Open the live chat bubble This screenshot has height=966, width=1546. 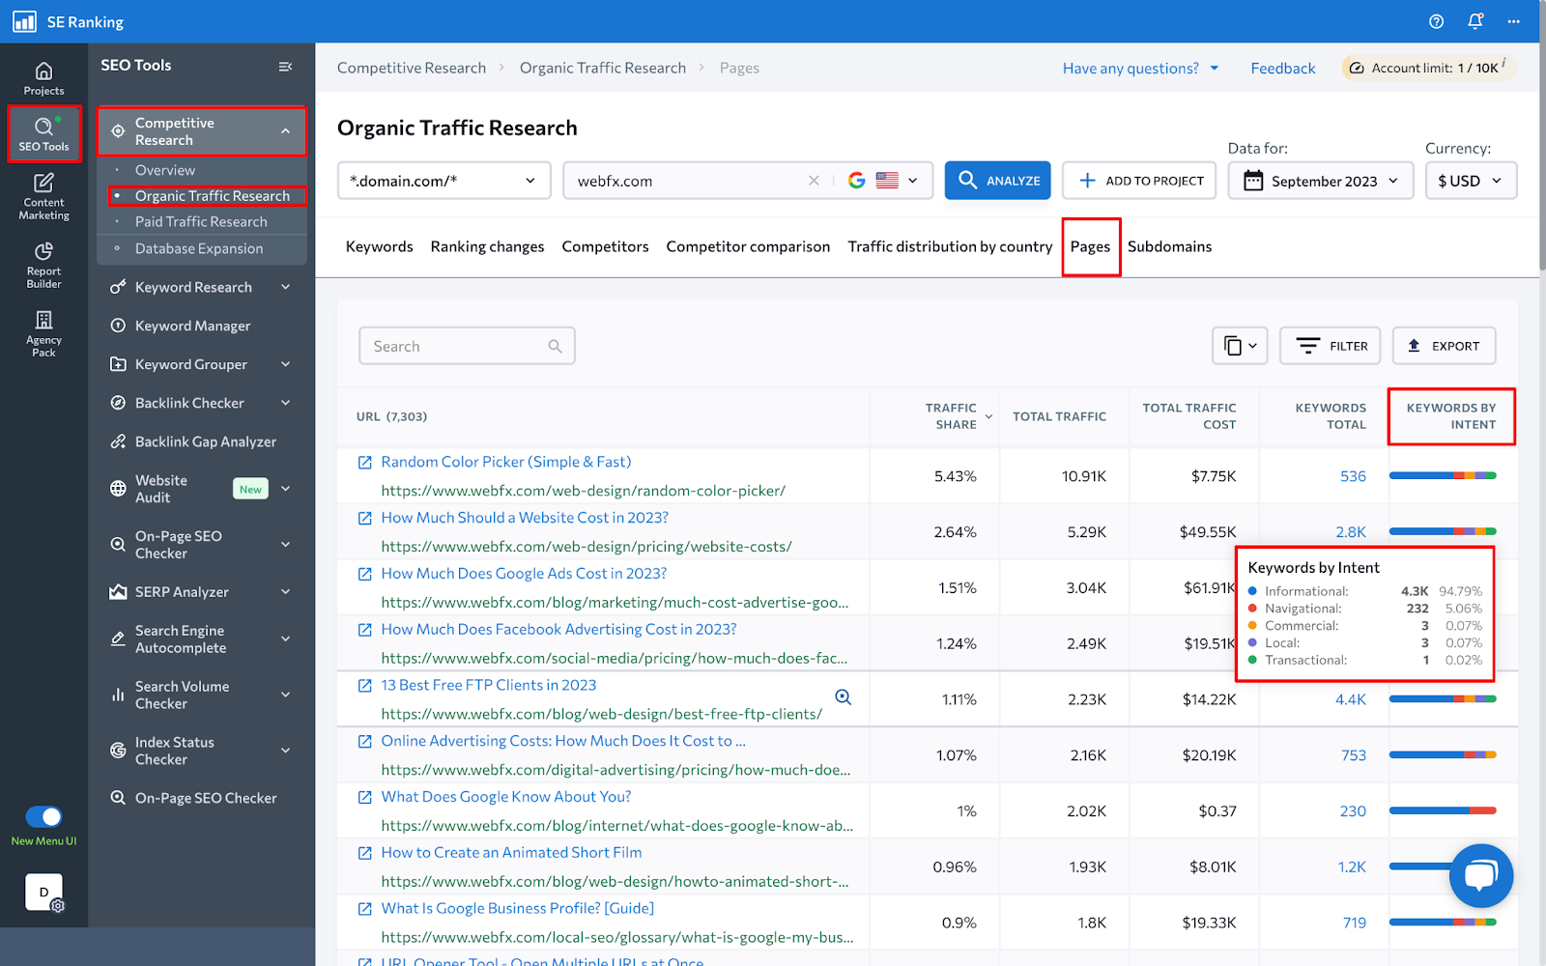(x=1481, y=875)
